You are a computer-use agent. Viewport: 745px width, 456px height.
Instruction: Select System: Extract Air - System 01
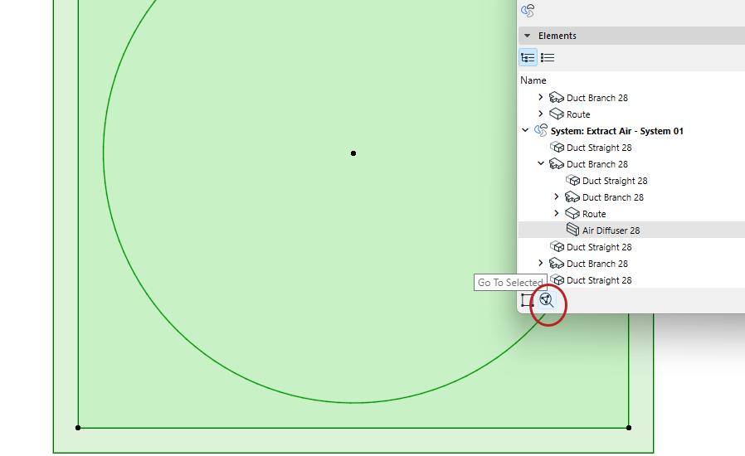click(x=616, y=131)
